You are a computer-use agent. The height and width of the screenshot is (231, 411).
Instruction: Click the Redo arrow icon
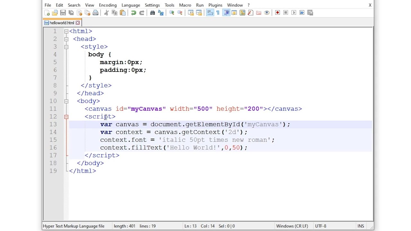142,13
